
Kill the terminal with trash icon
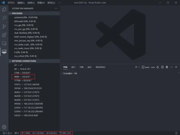(x=167, y=67)
